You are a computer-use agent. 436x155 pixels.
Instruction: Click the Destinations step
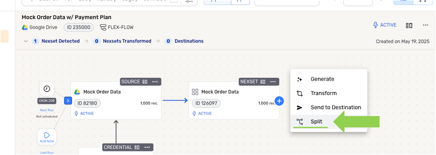pos(184,41)
